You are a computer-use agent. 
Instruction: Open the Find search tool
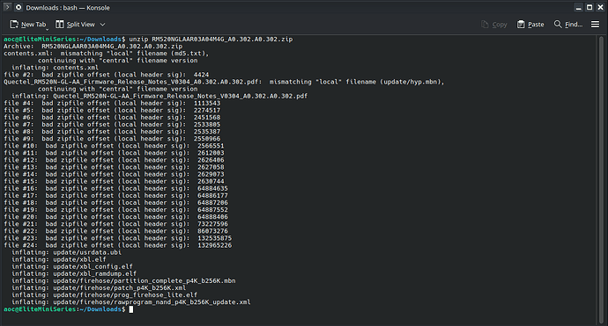click(568, 25)
